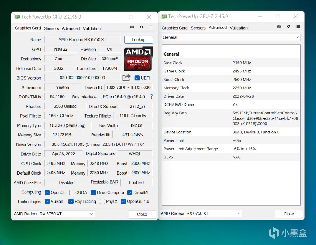The image size is (316, 245).
Task: Toggle the Ray Tracing checkbox
Action: (71, 202)
